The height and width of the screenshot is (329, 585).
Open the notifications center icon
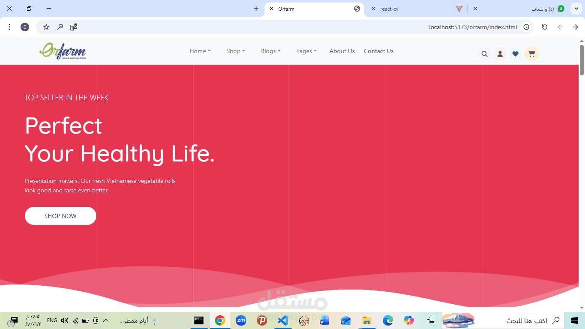pyautogui.click(x=12, y=320)
